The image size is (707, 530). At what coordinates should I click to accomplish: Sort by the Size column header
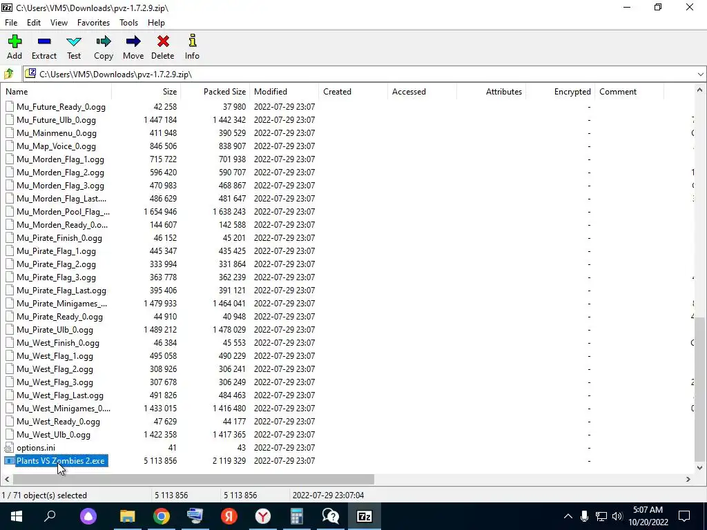click(146, 92)
